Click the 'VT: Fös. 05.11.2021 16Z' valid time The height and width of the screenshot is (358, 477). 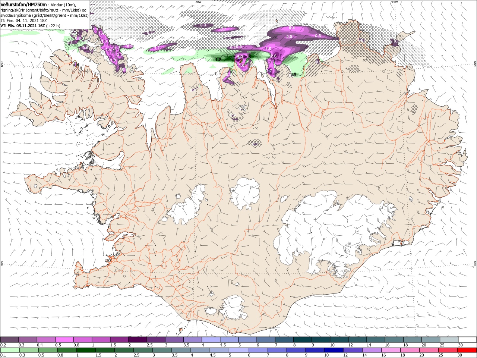click(22, 26)
